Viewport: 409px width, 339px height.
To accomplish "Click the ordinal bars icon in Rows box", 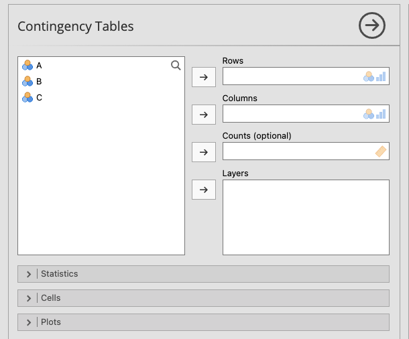I will pyautogui.click(x=381, y=76).
